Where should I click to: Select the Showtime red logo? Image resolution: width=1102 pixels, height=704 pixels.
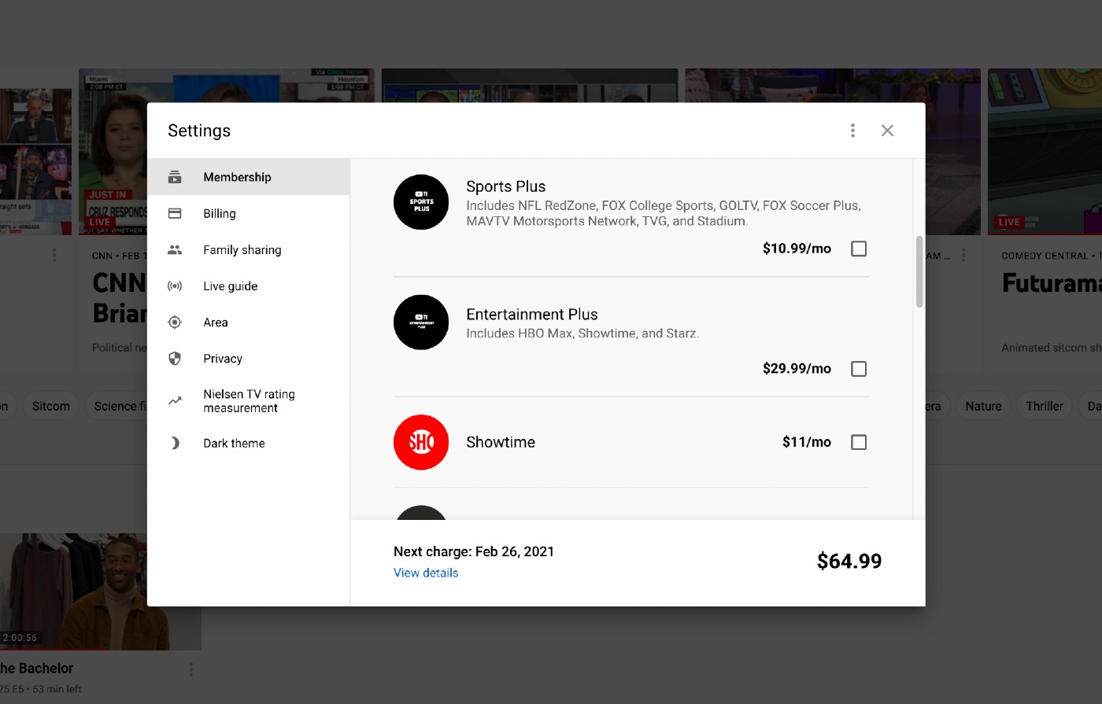[421, 442]
